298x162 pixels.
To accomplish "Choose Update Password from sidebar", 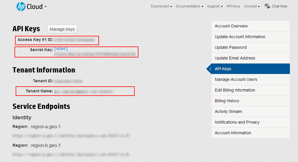I will click(231, 47).
